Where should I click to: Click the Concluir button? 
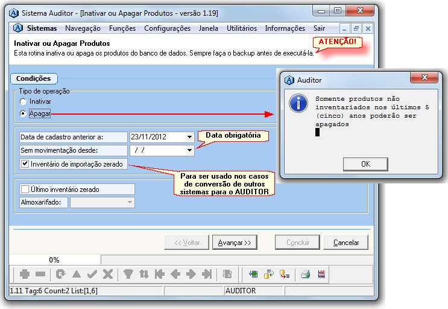coord(297,243)
